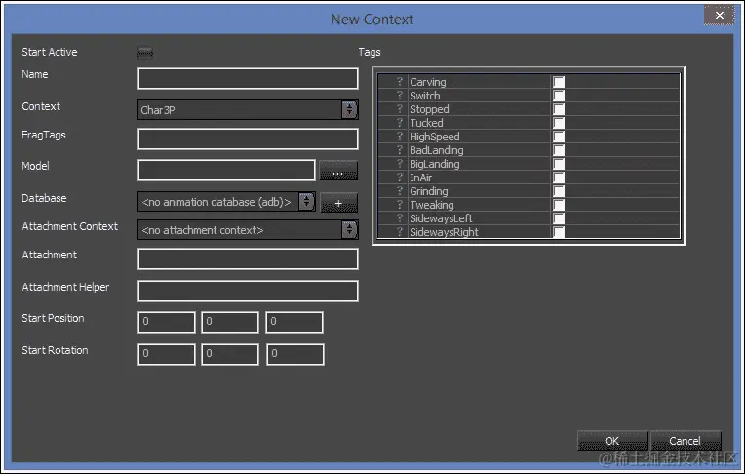Click the question mark icon beside Carving

point(400,82)
